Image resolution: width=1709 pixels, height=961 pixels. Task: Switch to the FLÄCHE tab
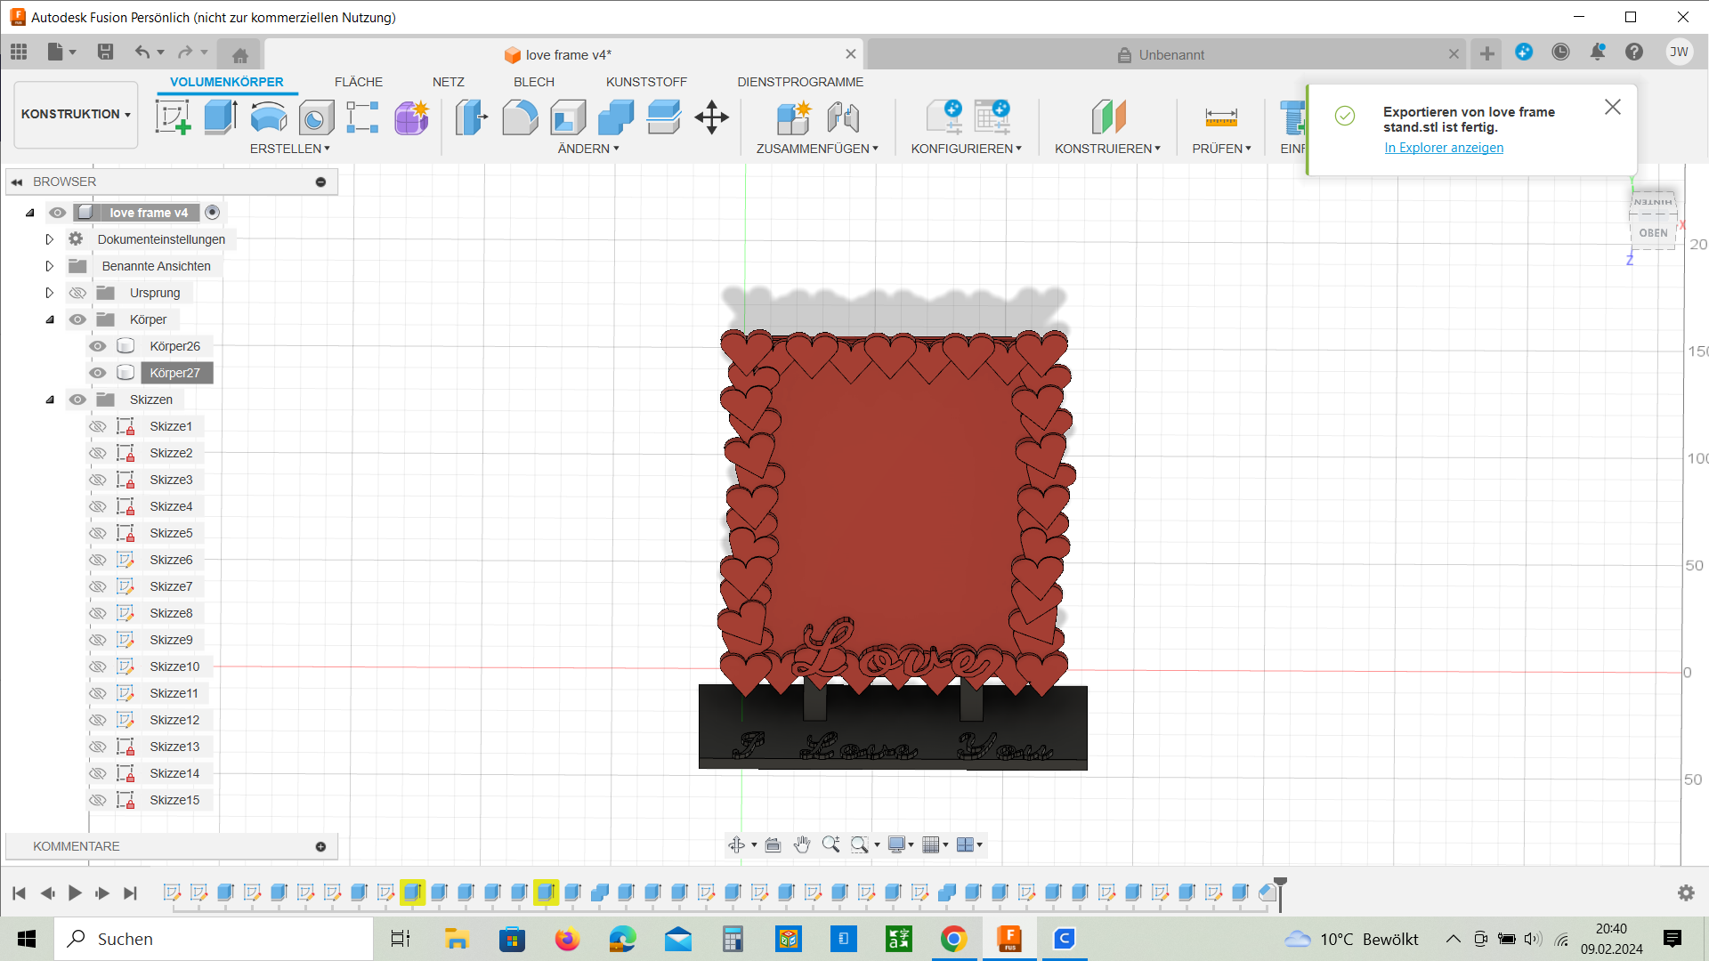tap(359, 82)
